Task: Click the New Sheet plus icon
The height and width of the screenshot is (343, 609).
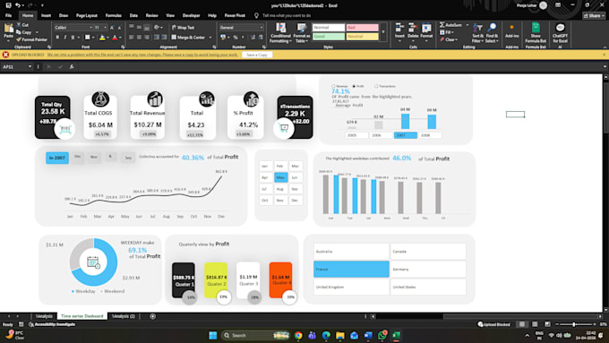Action: tap(152, 316)
